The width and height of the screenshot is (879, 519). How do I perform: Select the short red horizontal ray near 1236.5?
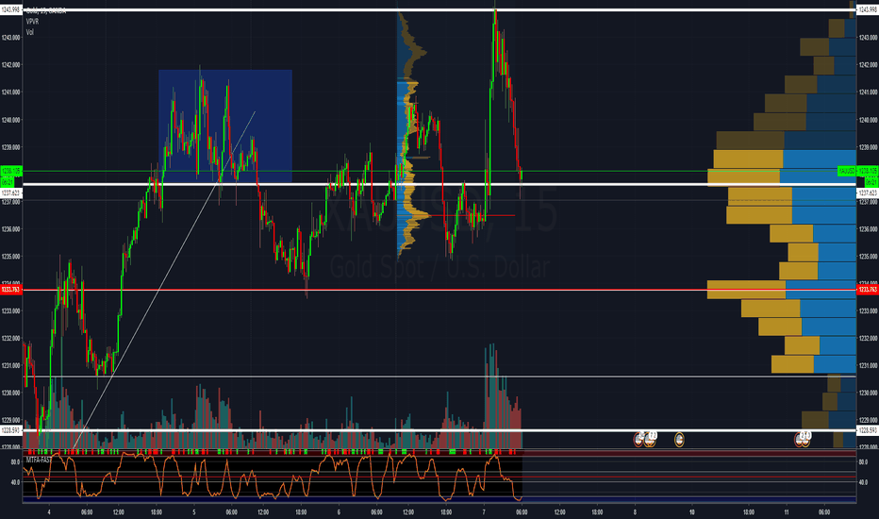471,215
